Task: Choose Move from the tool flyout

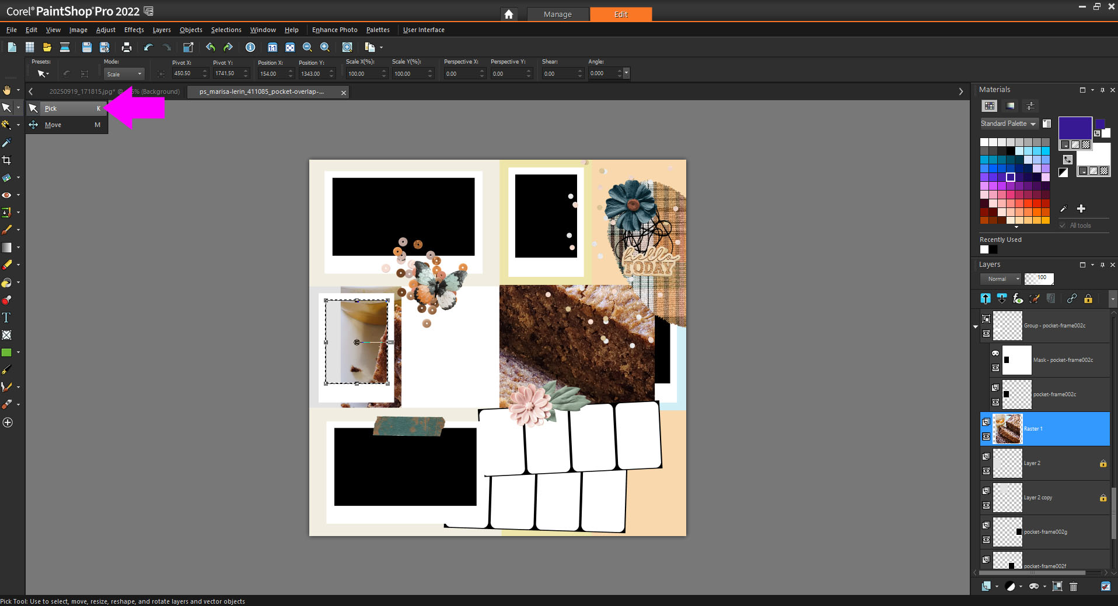Action: (x=53, y=125)
